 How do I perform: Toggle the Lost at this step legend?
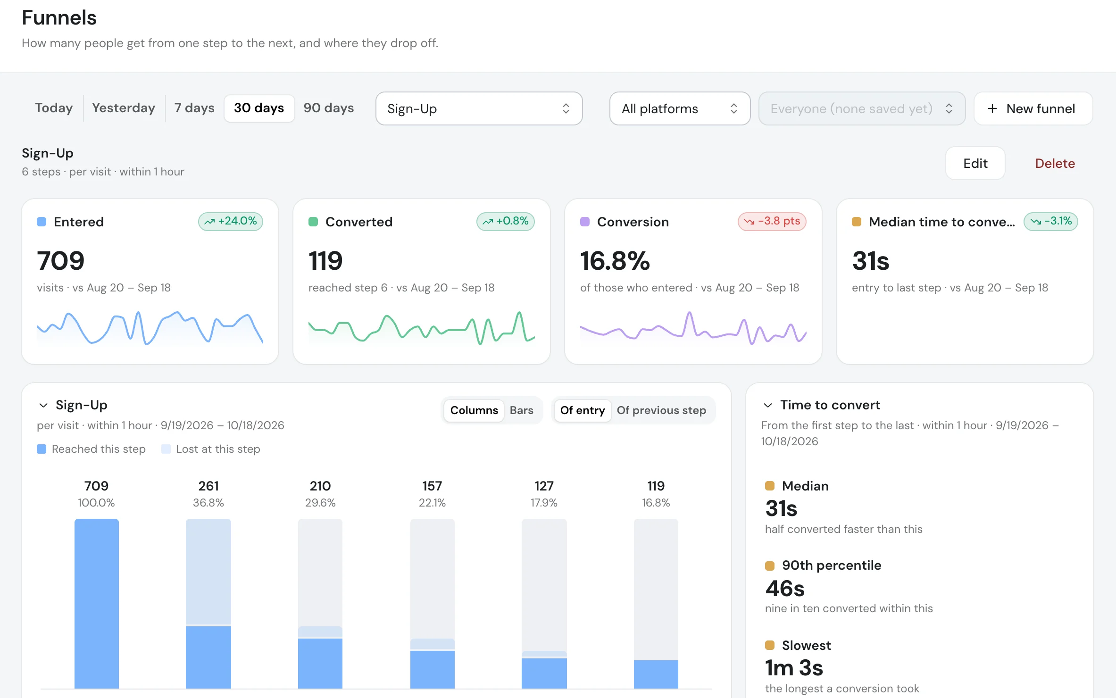click(x=211, y=449)
